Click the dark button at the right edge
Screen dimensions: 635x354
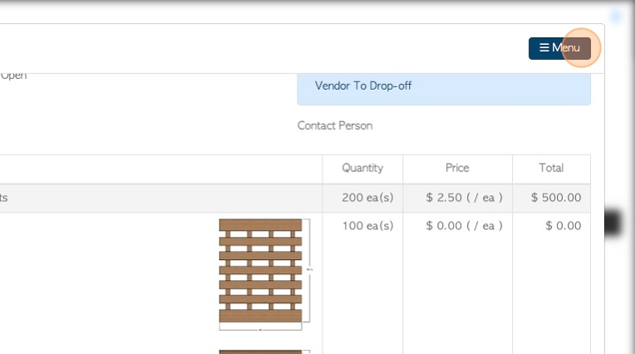[613, 223]
